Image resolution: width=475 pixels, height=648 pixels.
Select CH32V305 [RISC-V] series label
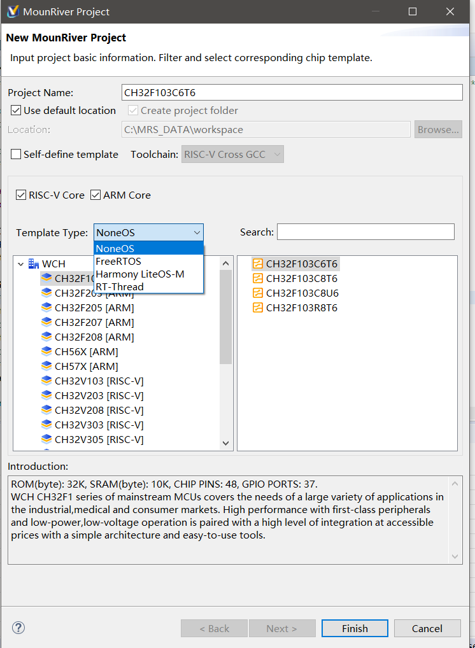pyautogui.click(x=99, y=440)
